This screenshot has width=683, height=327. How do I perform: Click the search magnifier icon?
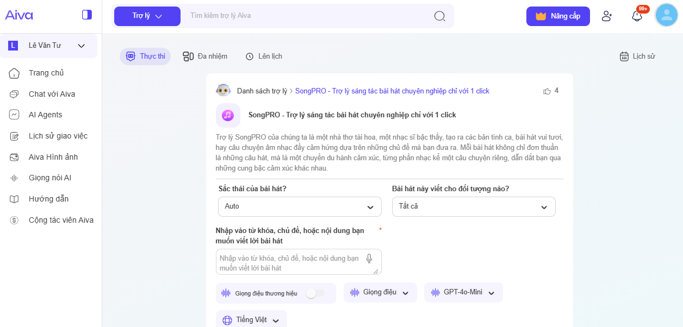[439, 16]
